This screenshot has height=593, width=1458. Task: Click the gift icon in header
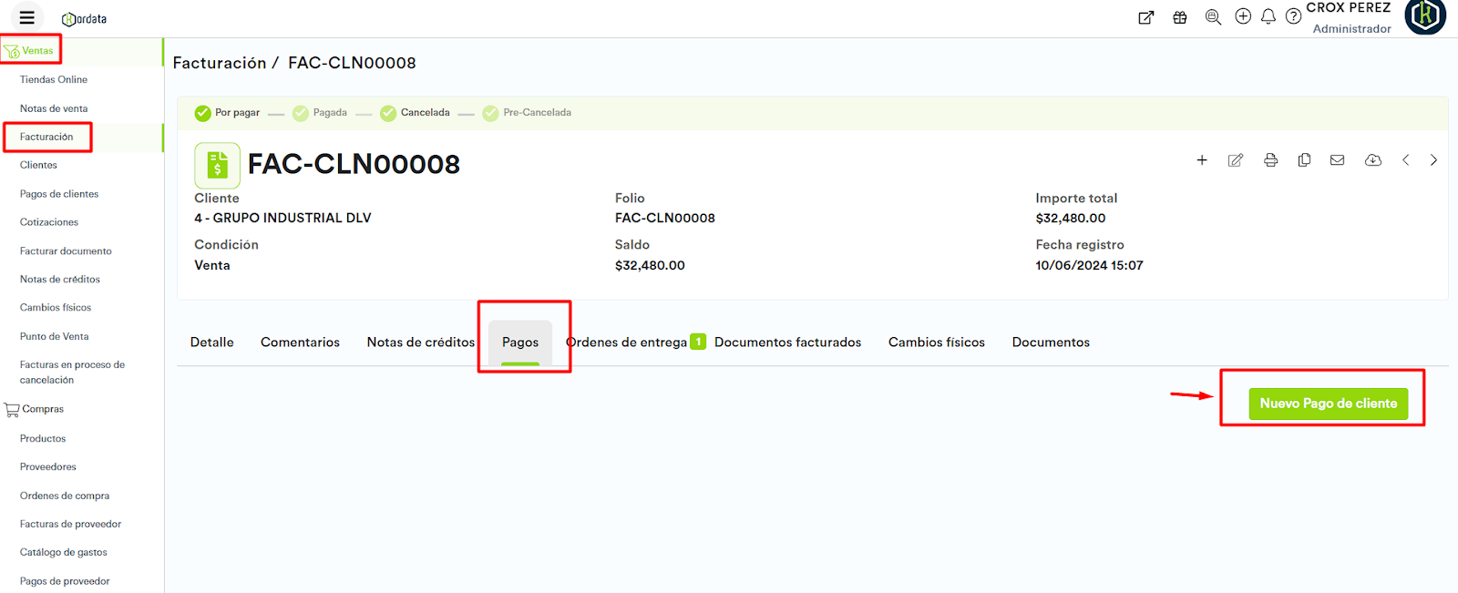click(x=1180, y=17)
